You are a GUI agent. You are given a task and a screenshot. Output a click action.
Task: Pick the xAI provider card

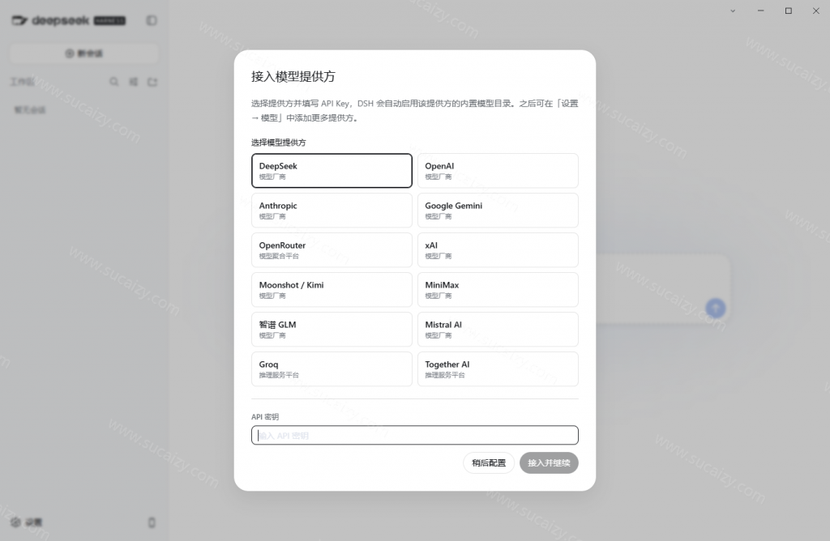498,249
